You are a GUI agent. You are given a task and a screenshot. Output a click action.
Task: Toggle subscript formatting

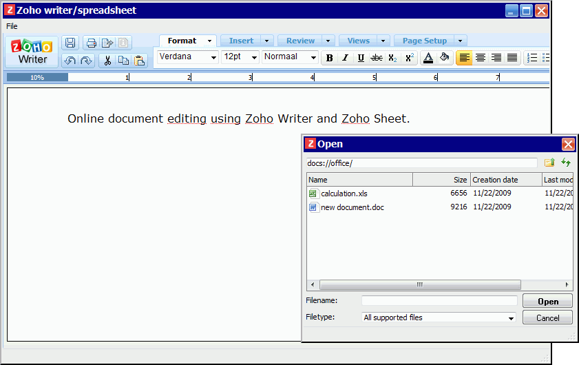392,58
